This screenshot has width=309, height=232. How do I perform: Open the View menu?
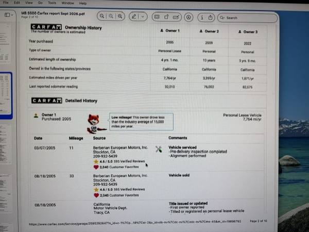tap(29, 3)
